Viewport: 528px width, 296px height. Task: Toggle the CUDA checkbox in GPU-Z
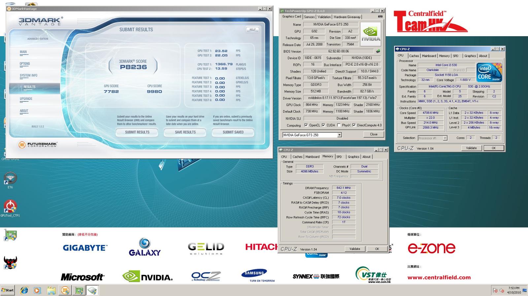point(323,125)
